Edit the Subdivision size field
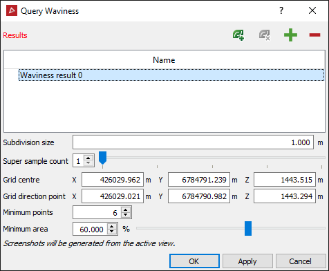329x271 pixels. point(193,142)
